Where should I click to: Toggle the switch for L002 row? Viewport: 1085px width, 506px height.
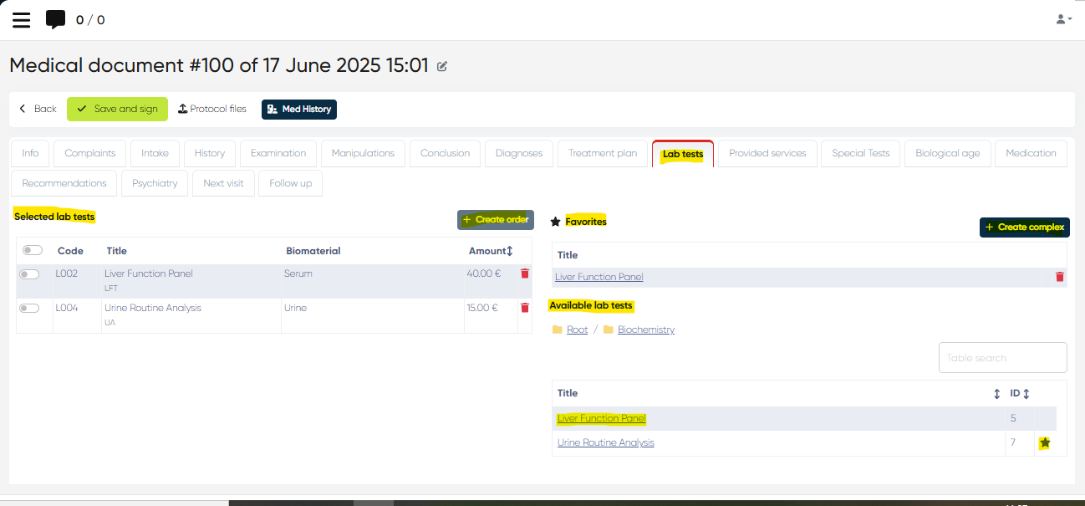[29, 274]
